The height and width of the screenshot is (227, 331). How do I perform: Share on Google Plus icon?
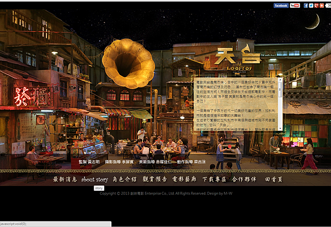click(316, 5)
